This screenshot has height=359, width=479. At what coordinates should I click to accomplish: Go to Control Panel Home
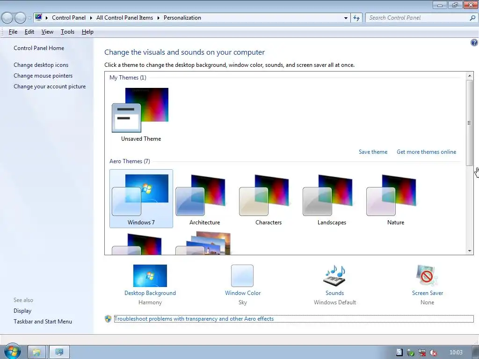(x=39, y=48)
